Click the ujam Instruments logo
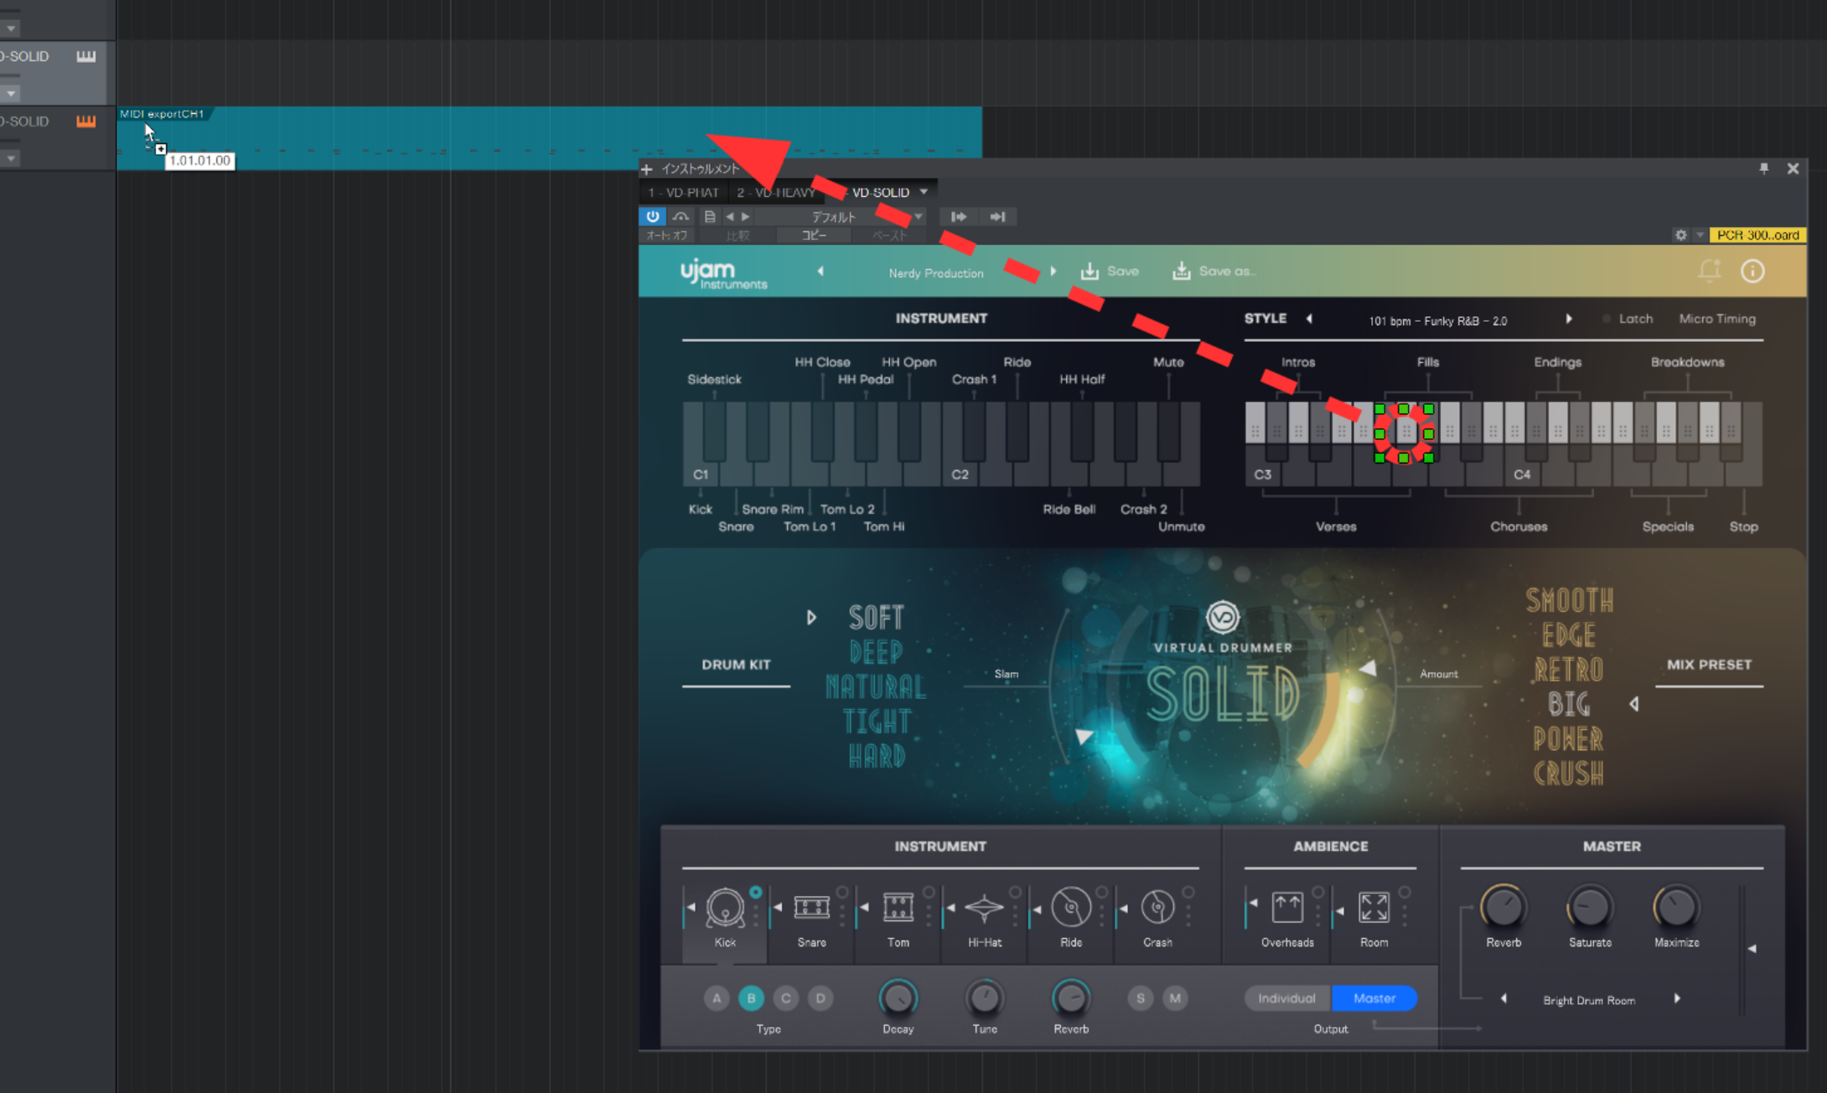This screenshot has width=1827, height=1093. pos(722,273)
